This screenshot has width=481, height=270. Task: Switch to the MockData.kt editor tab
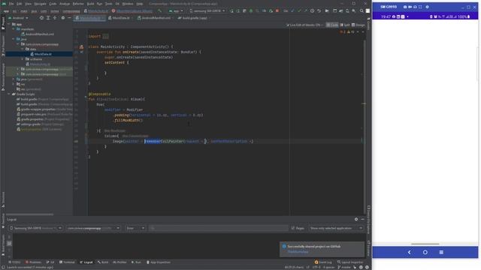120,18
